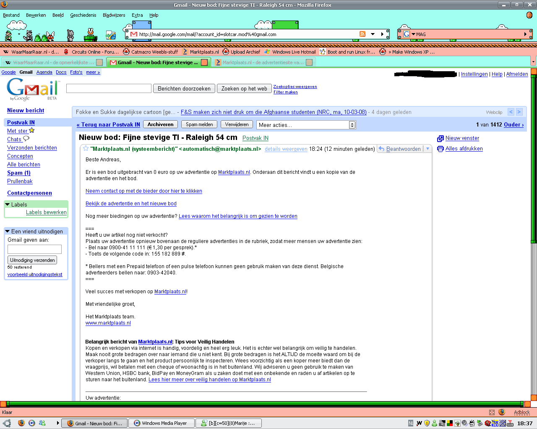Click the Firefox icon in quick launch
The height and width of the screenshot is (429, 537).
click(21, 423)
